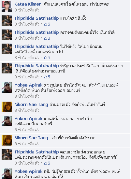
Task: Click Yokee Apirak name on last comment 'เห้ย ไม่รู้จักสะแล้ว'
Action: pos(28,171)
